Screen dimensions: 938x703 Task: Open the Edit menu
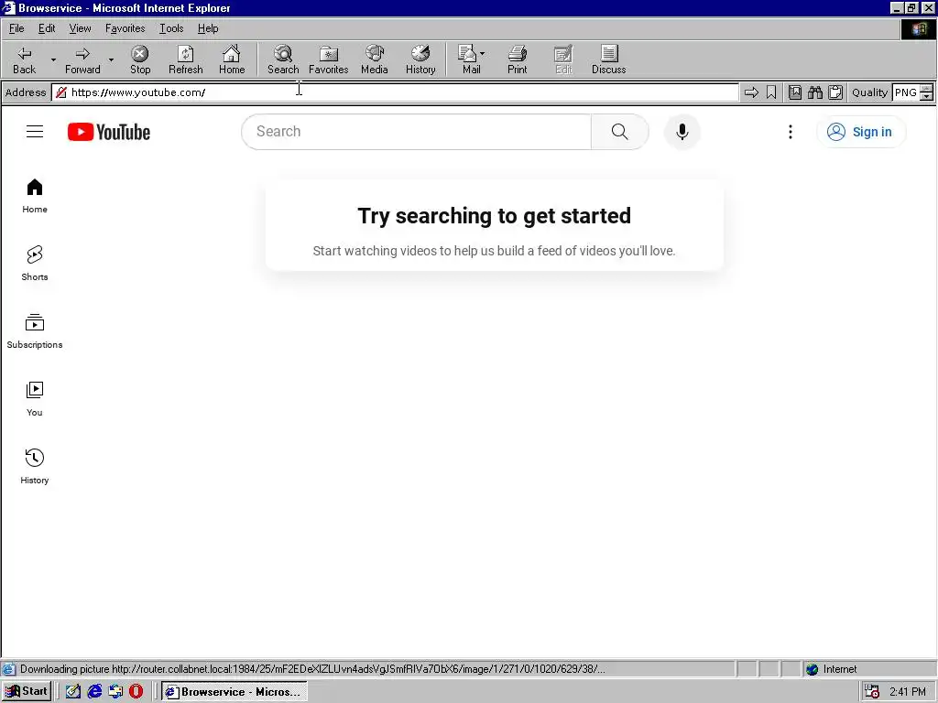tap(47, 28)
